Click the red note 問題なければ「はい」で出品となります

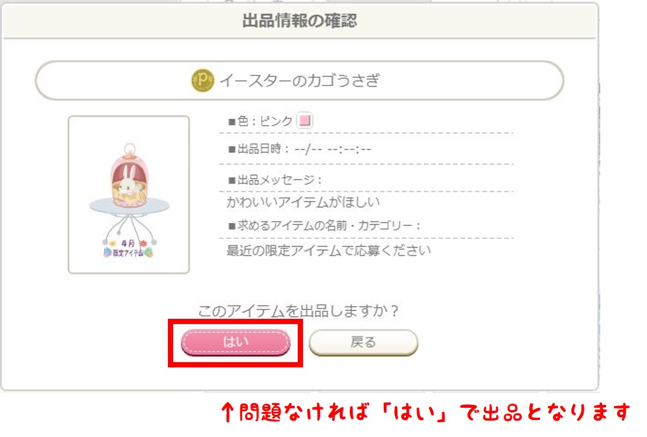(435, 412)
